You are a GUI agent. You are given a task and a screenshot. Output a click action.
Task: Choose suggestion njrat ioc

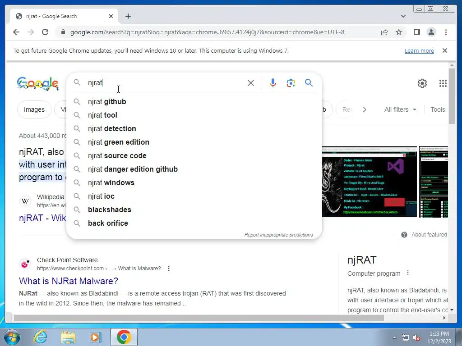[194, 196]
